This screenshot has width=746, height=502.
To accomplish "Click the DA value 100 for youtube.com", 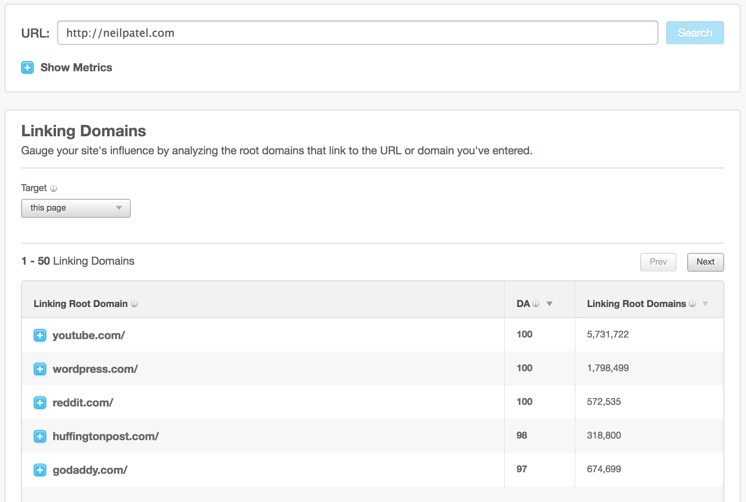I will click(x=525, y=335).
